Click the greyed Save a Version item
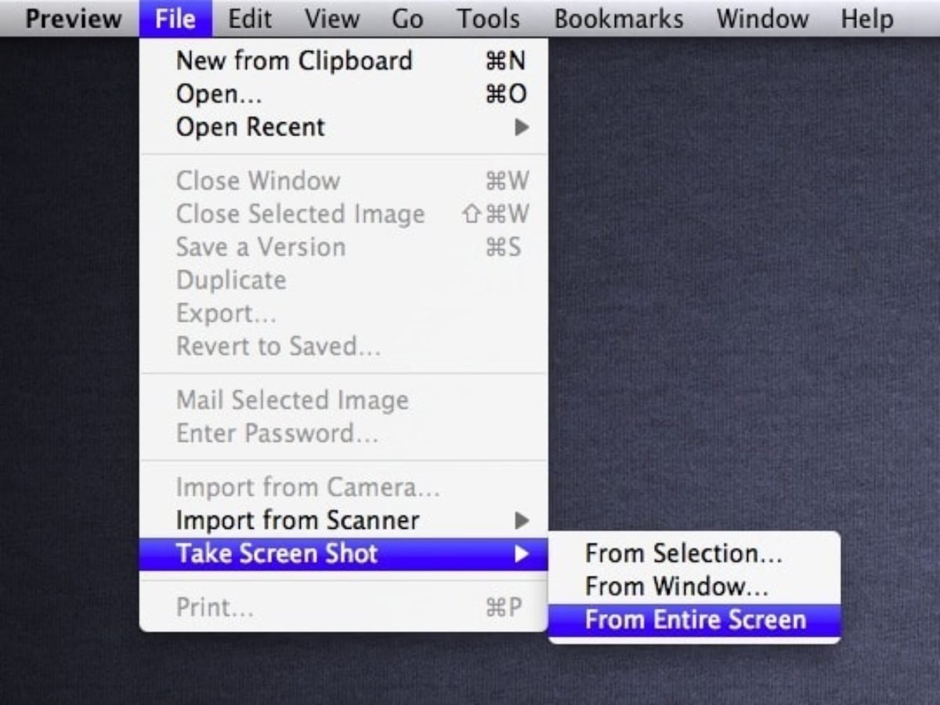Screen dimensions: 940x705 (343, 247)
